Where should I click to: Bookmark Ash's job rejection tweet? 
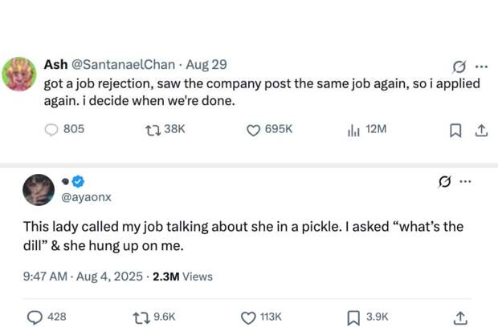tap(456, 130)
